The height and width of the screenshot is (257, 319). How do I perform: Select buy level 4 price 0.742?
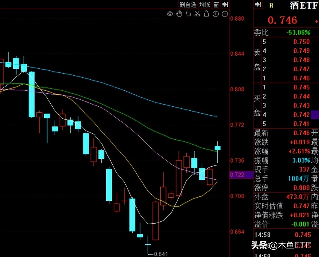301,115
